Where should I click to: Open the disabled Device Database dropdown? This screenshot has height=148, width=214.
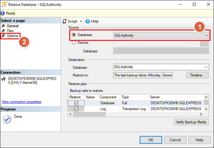[161, 51]
